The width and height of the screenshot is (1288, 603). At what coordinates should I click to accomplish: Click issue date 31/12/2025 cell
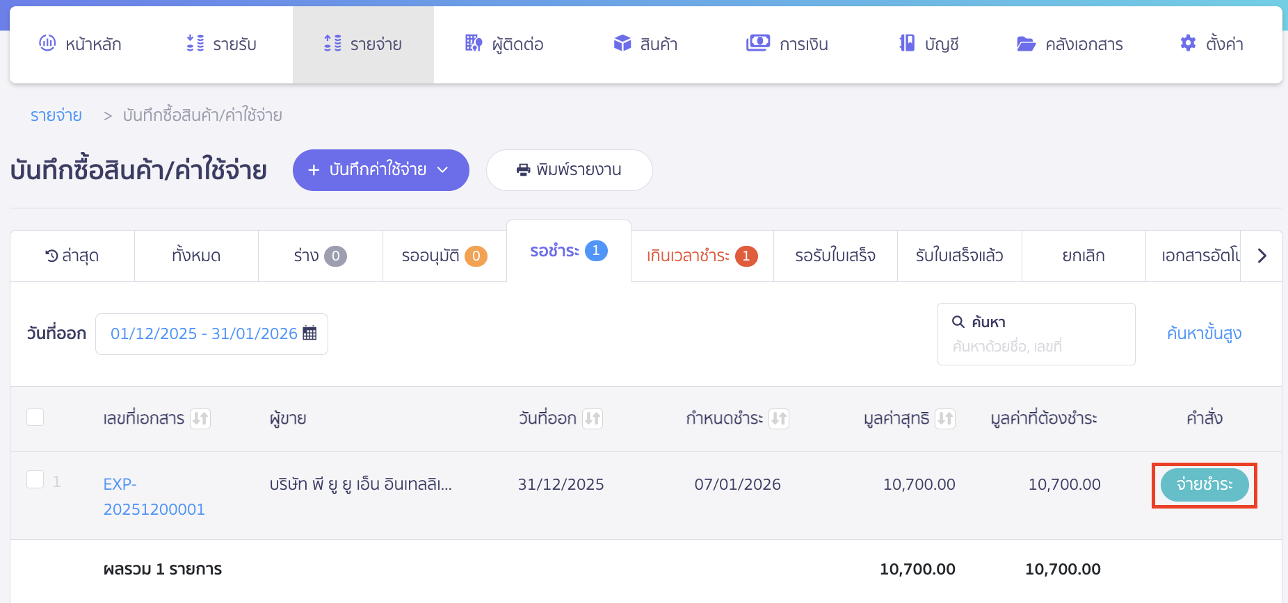coord(561,484)
